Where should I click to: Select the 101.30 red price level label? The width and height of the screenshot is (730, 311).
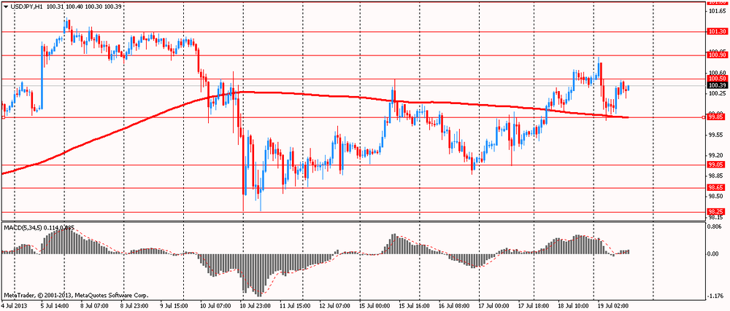[717, 31]
